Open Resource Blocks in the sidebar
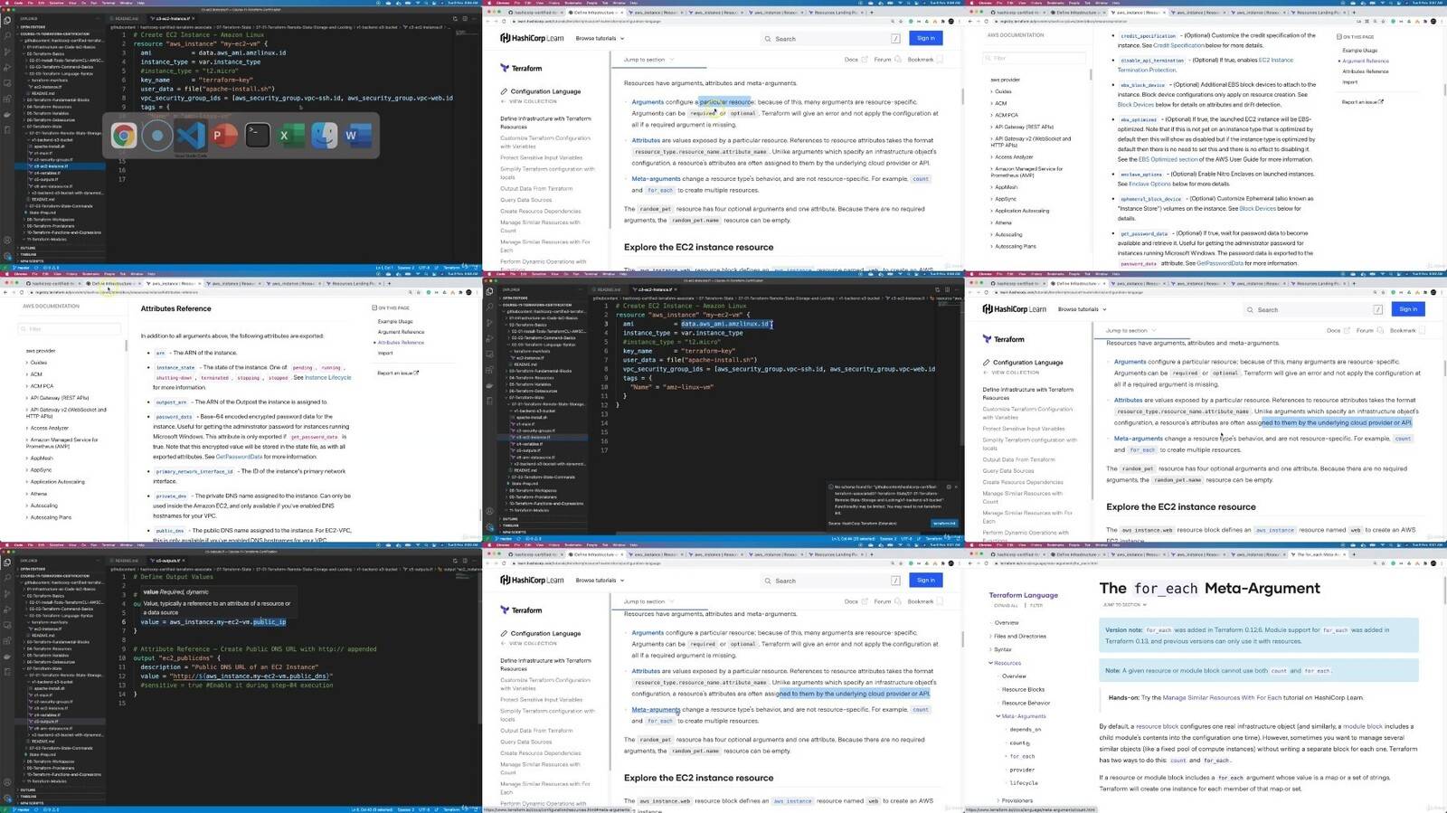 point(1023,689)
